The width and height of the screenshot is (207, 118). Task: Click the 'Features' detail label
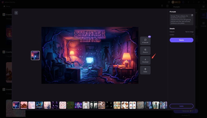172,32
